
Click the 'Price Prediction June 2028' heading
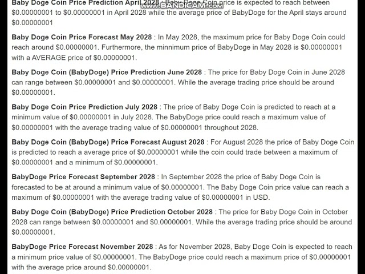(x=107, y=72)
